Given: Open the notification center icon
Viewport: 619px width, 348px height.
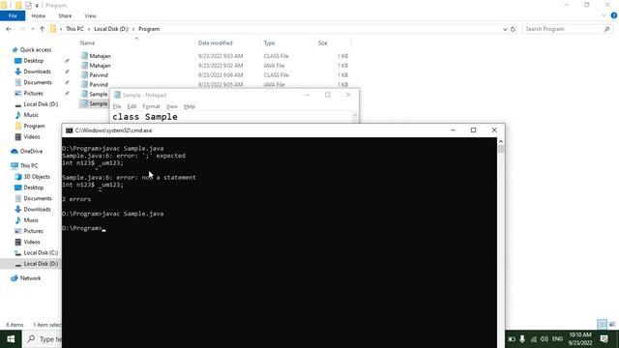Looking at the screenshot, I should (604, 339).
